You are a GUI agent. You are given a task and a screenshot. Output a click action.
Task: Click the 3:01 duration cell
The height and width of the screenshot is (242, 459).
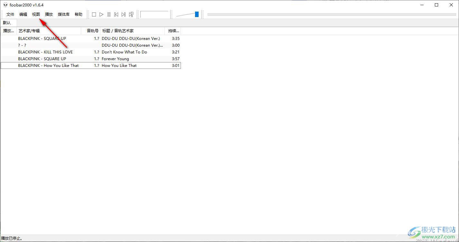(176, 66)
